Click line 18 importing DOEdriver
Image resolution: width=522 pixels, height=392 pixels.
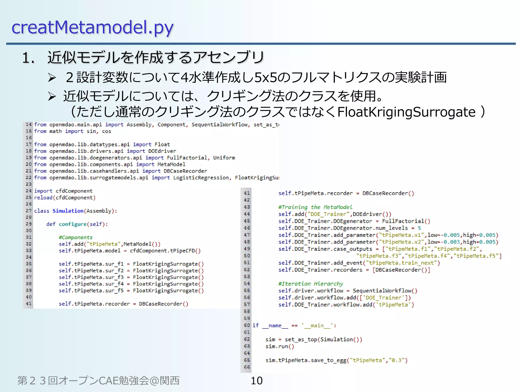[x=105, y=151]
